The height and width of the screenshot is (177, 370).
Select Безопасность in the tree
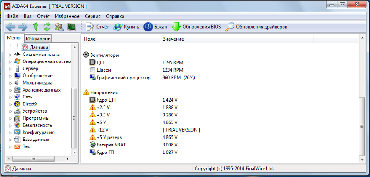(37, 125)
